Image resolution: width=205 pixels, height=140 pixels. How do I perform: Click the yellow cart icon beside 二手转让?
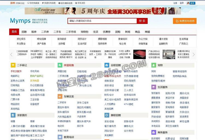pyautogui.click(x=13, y=65)
